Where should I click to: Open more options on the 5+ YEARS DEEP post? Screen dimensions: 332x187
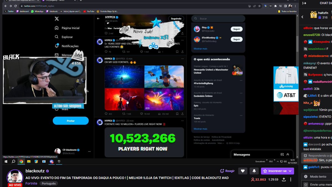tap(182, 40)
